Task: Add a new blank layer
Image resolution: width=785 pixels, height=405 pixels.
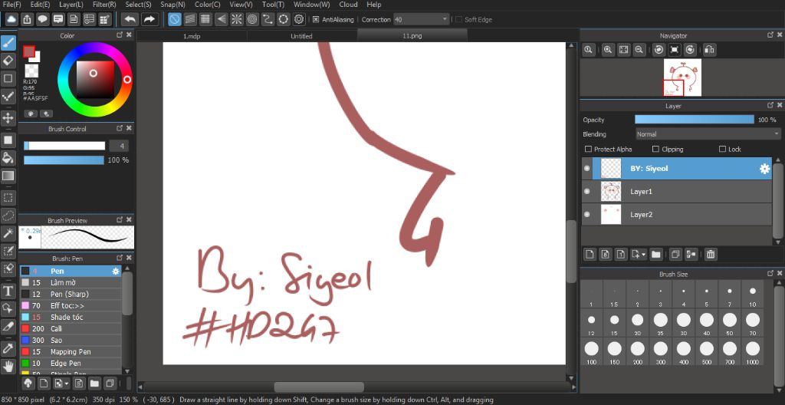Action: [590, 254]
